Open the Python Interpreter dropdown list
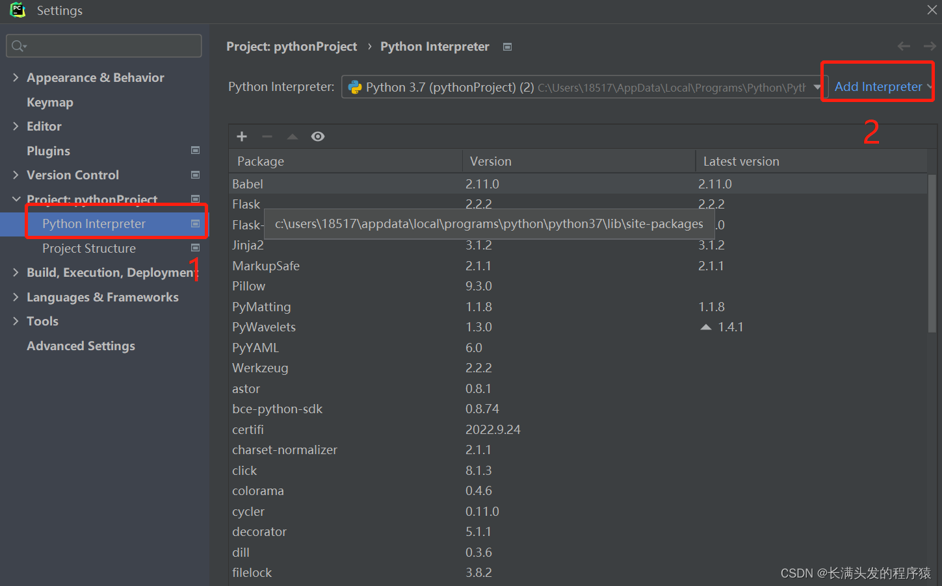The height and width of the screenshot is (586, 942). pyautogui.click(x=818, y=86)
